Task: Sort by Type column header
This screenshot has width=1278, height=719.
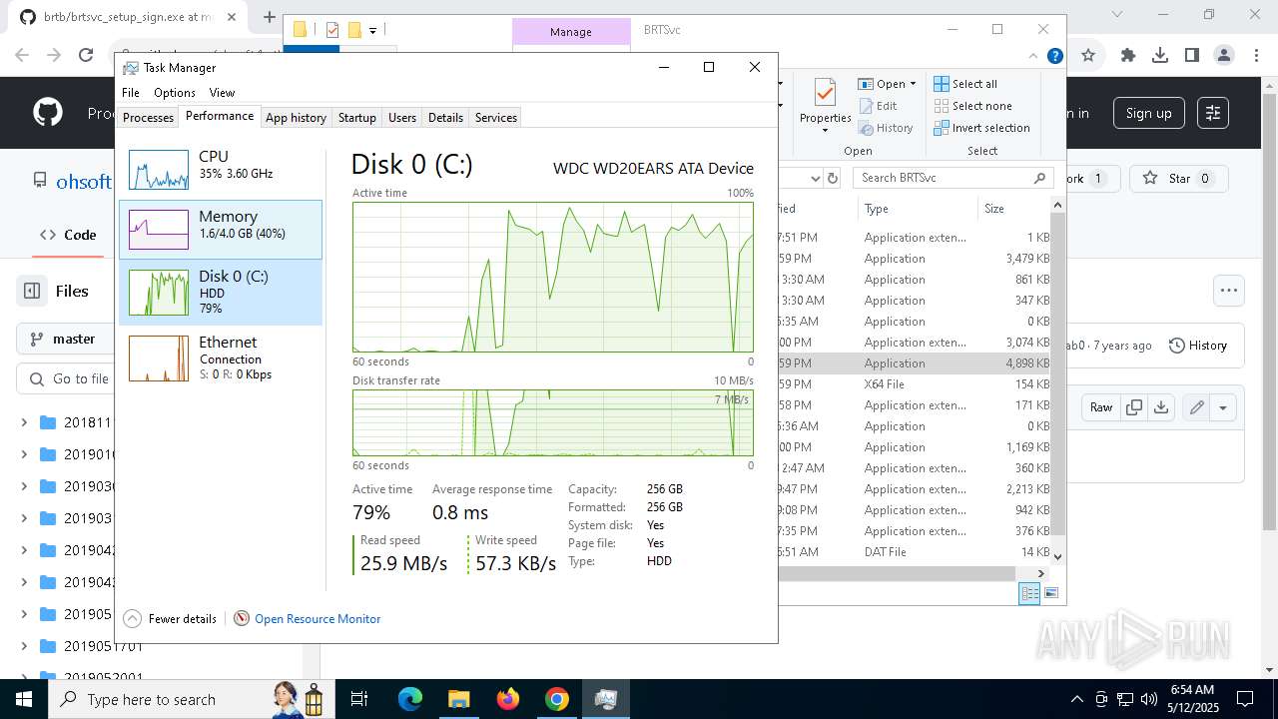Action: coord(916,209)
